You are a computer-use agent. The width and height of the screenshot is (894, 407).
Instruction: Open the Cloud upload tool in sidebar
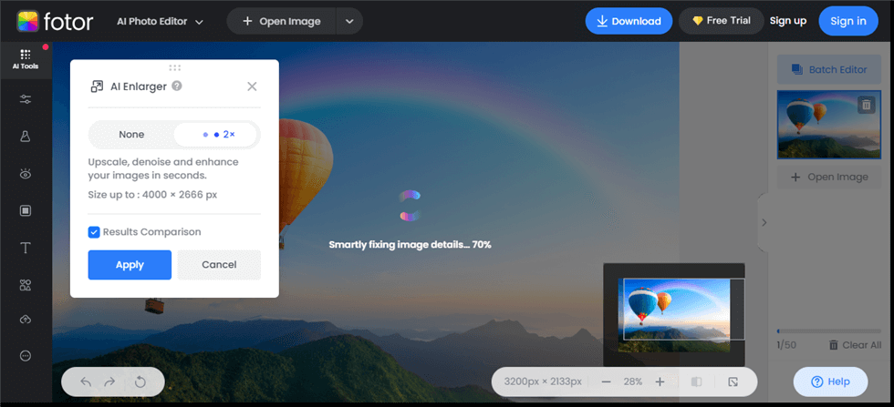26,320
